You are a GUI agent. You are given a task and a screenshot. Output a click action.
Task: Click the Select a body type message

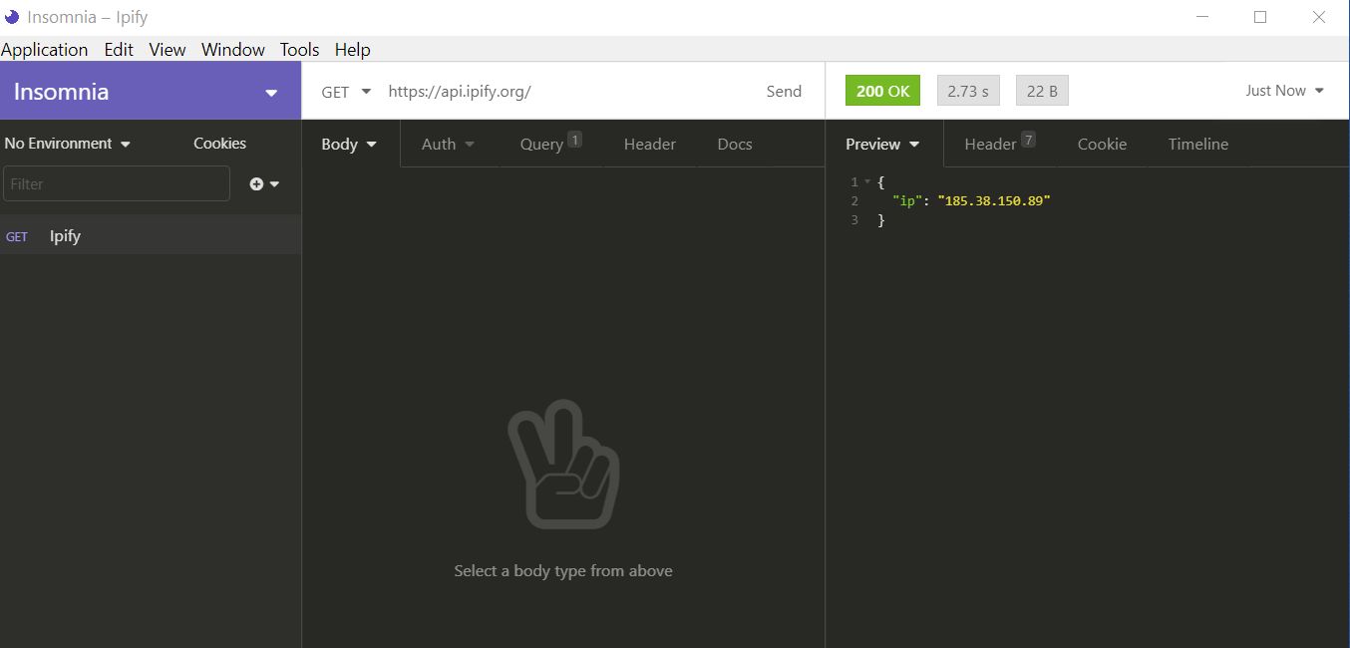[x=563, y=571]
